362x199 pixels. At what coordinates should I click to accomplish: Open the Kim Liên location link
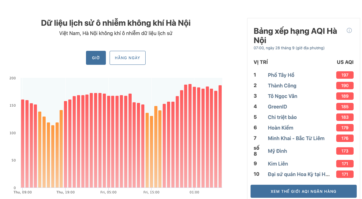point(278,164)
